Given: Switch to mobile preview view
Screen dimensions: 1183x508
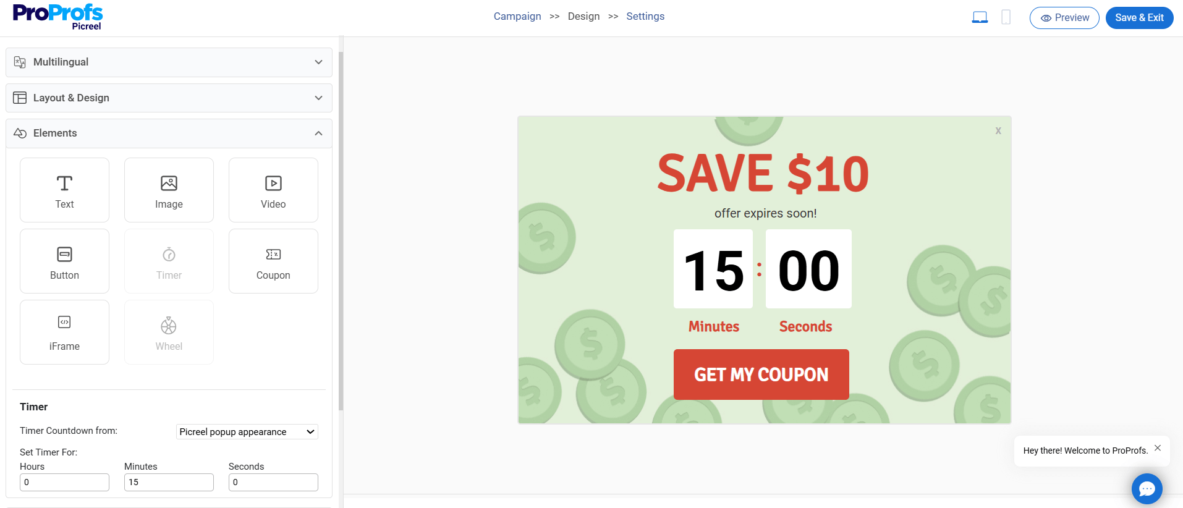Looking at the screenshot, I should 1006,17.
